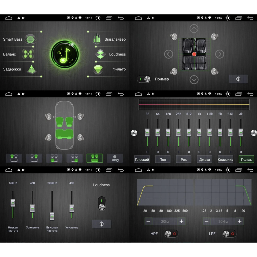Screen dimensions: 257x257
Task: Select rear-right speaker beside the car outline
Action: coord(81,137)
